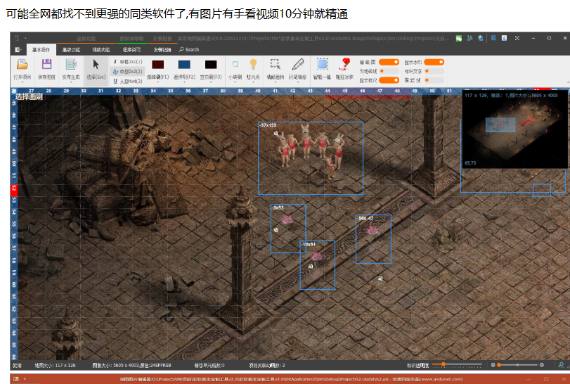This screenshot has width=570, height=384.
Task: Expand the pencil tool dropdown arrow
Action: point(298,82)
